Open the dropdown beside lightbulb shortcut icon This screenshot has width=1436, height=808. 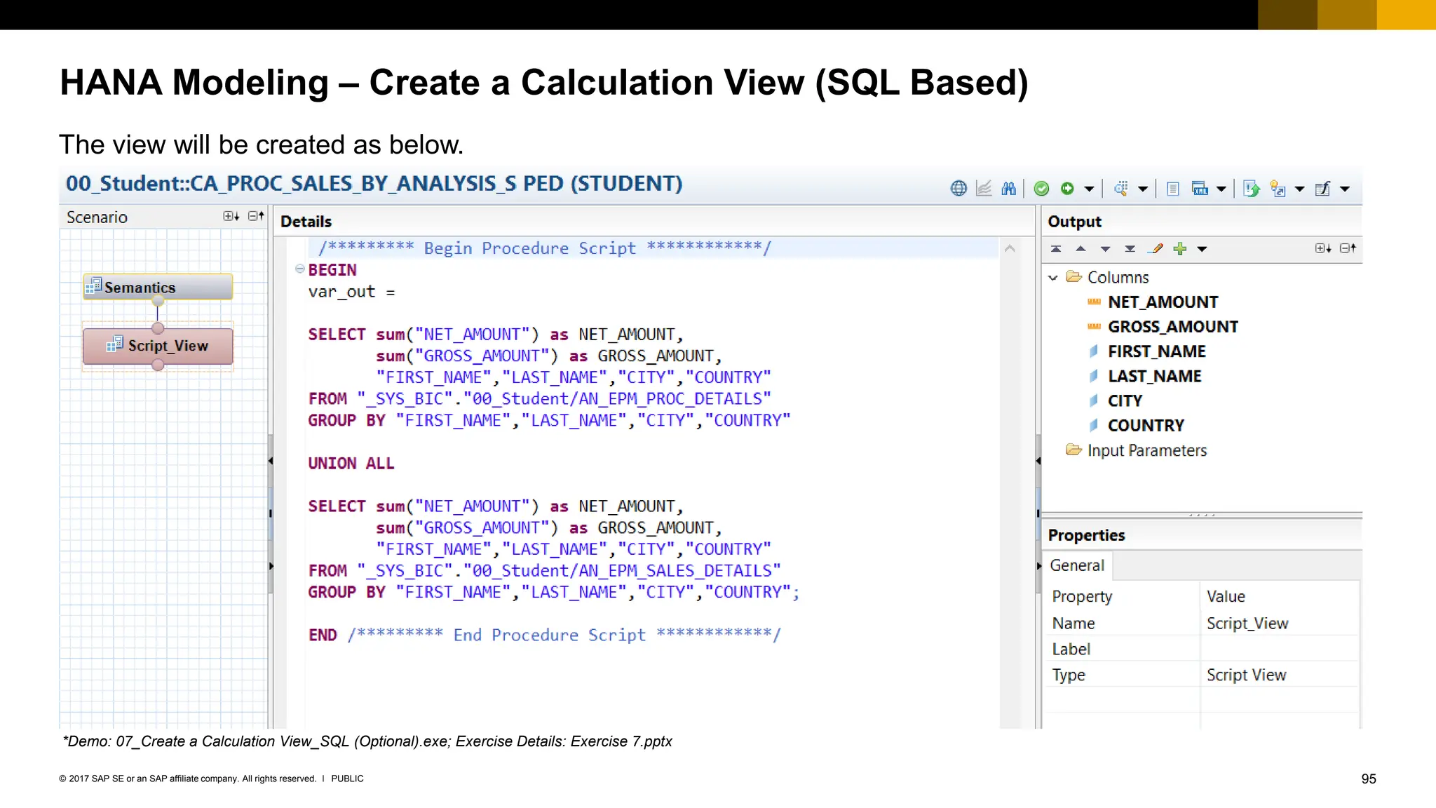[1299, 189]
